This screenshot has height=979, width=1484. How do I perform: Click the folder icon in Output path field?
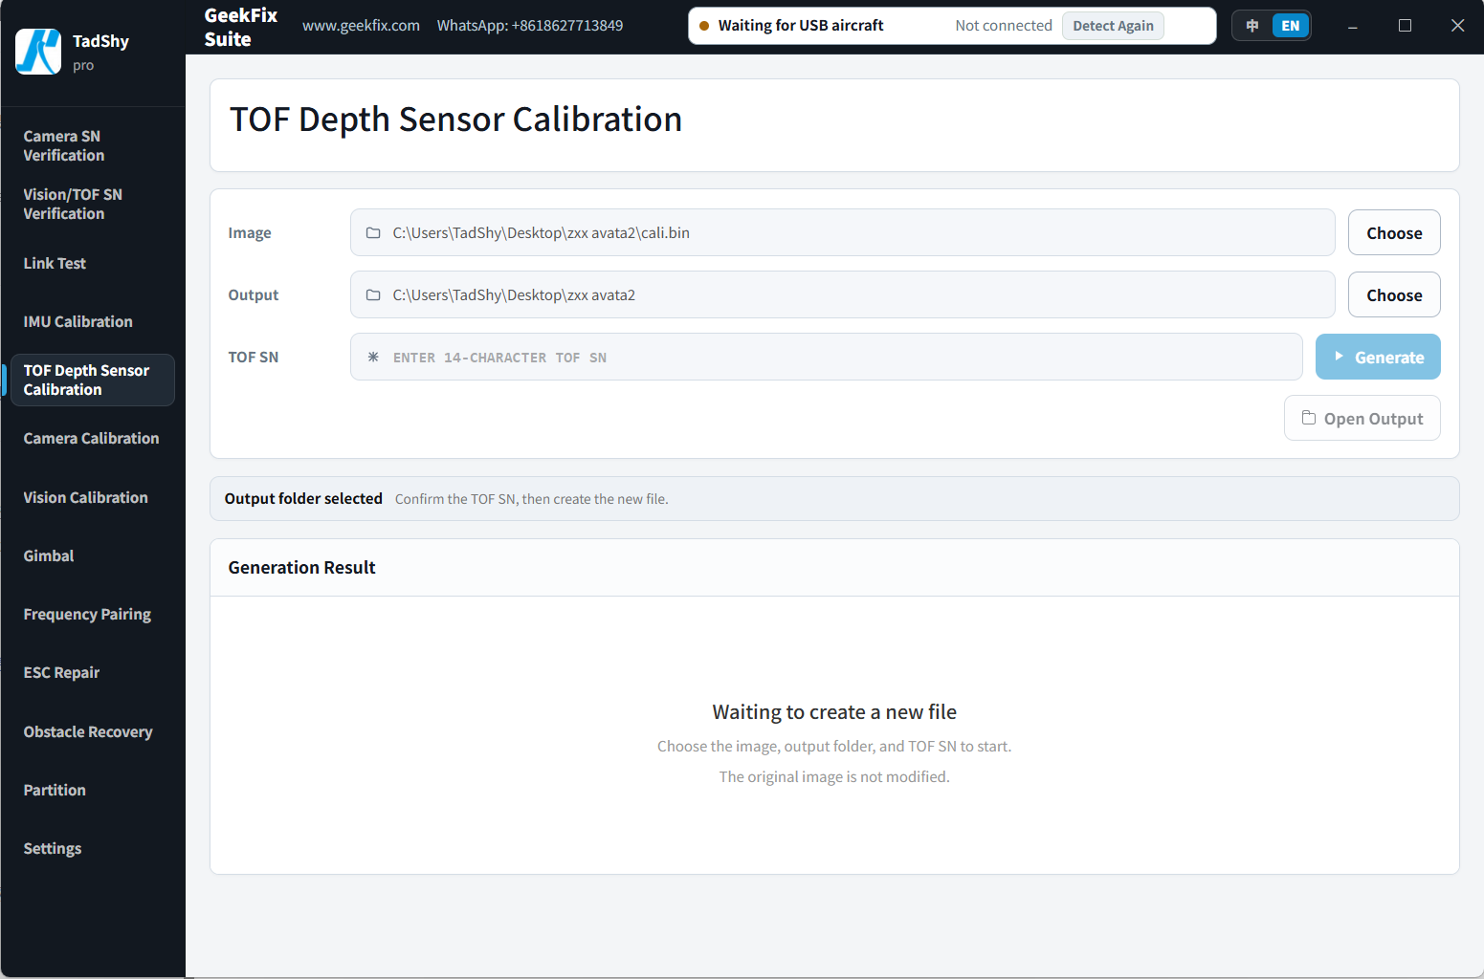[373, 295]
